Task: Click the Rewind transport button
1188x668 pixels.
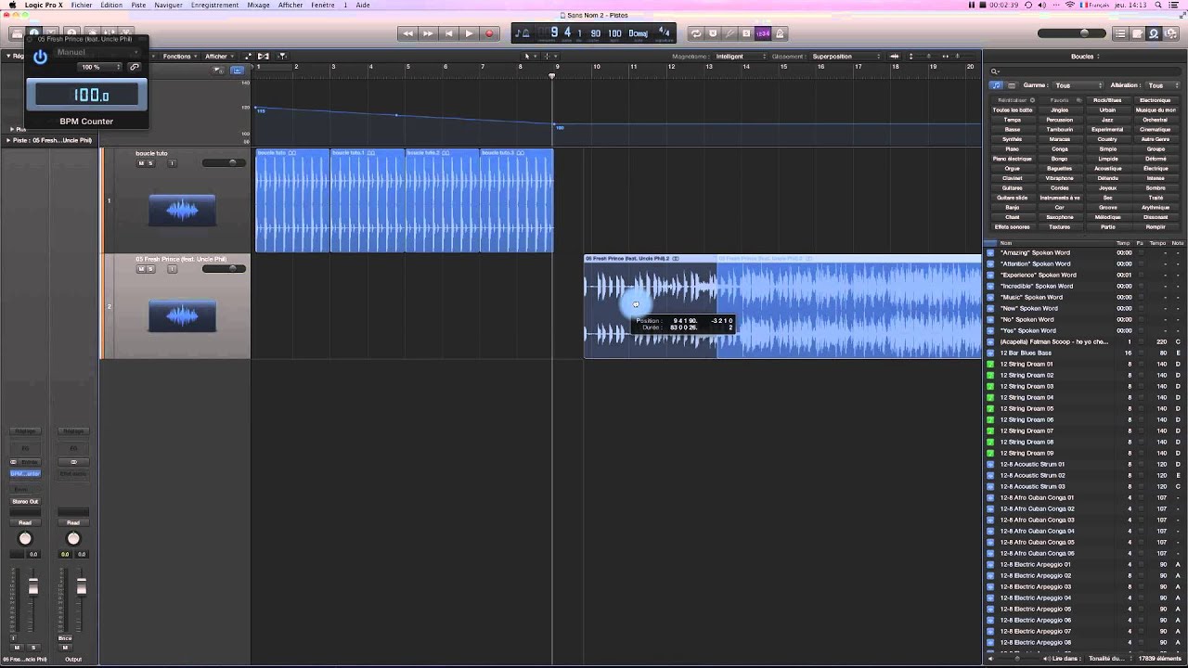Action: (x=407, y=33)
